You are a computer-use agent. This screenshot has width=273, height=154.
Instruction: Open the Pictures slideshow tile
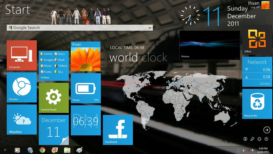[x=210, y=45]
